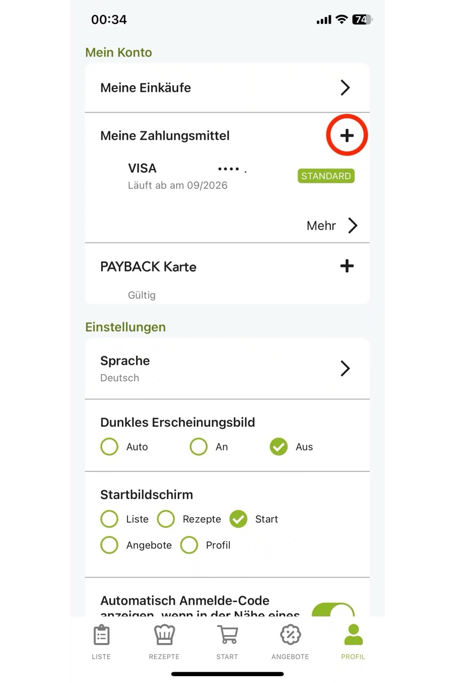The height and width of the screenshot is (683, 455).
Task: Tap the STANDARD badge on VISA card
Action: 326,176
